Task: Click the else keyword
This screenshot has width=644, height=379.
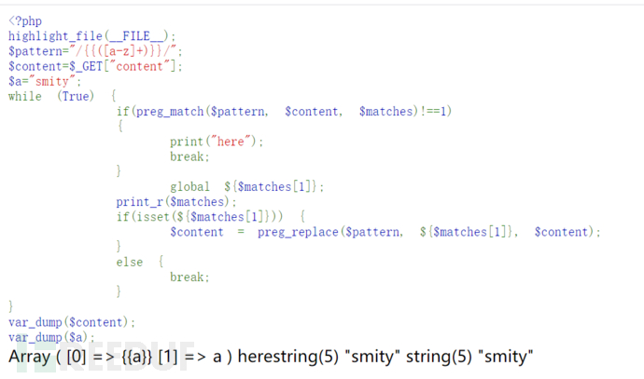Action: point(130,262)
